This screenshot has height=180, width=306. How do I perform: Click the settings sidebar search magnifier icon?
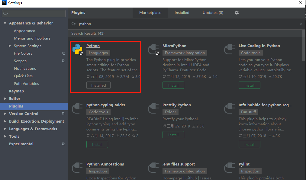[x=5, y=14]
